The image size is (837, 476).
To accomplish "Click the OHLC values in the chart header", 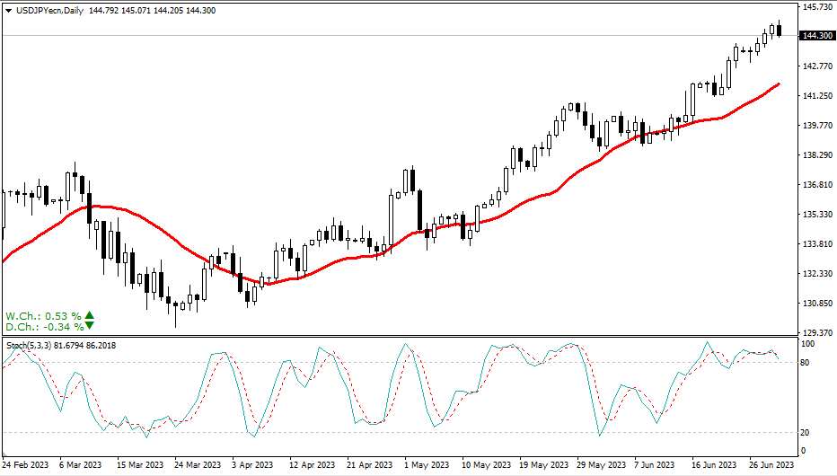I will click(x=139, y=9).
